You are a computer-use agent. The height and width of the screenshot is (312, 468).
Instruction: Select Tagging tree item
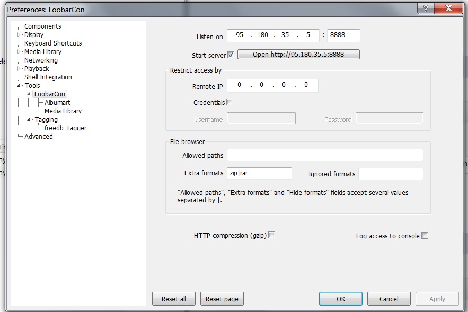coord(46,120)
